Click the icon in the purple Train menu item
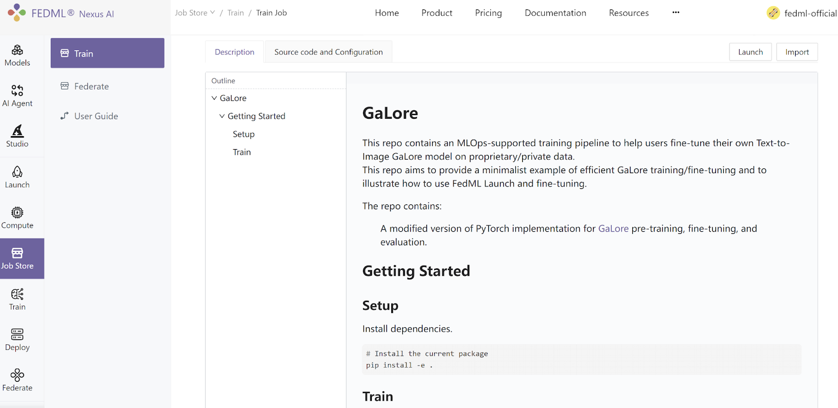Viewport: 838px width, 408px height. click(65, 53)
